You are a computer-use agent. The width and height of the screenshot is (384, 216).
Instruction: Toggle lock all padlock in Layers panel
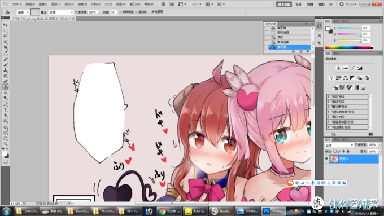(348, 151)
